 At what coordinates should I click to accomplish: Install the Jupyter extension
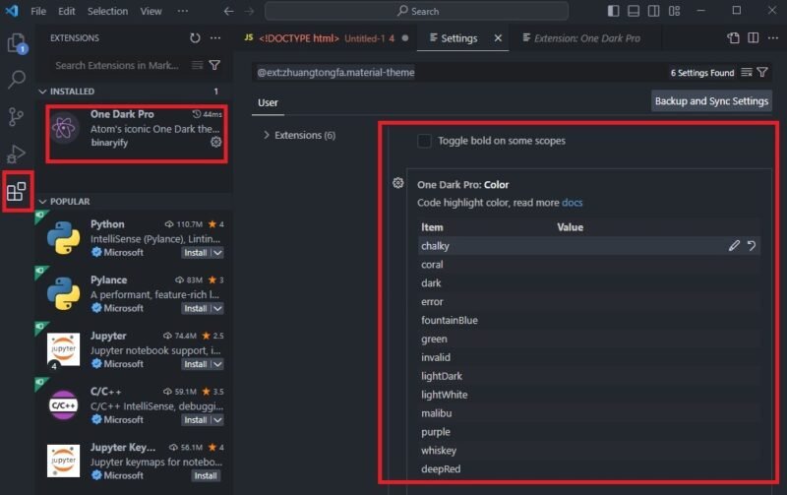click(196, 364)
